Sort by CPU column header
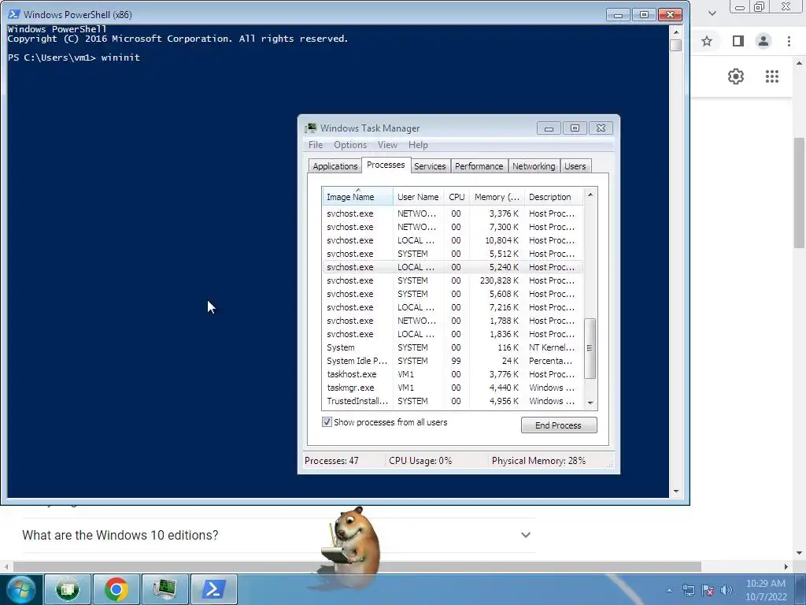Image resolution: width=806 pixels, height=605 pixels. (457, 197)
